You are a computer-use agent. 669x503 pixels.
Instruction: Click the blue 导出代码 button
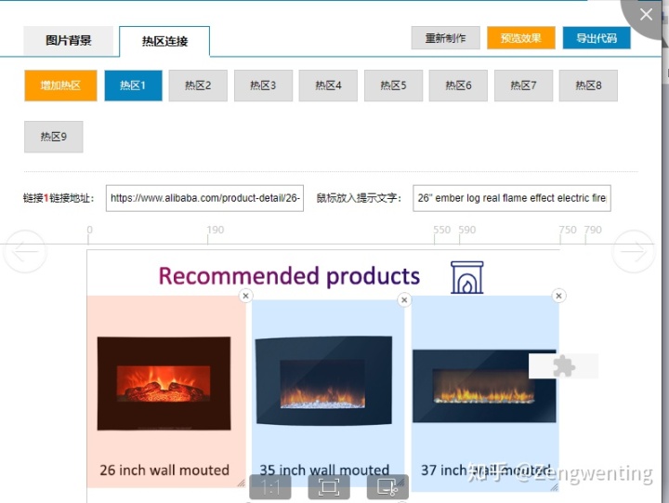(597, 38)
